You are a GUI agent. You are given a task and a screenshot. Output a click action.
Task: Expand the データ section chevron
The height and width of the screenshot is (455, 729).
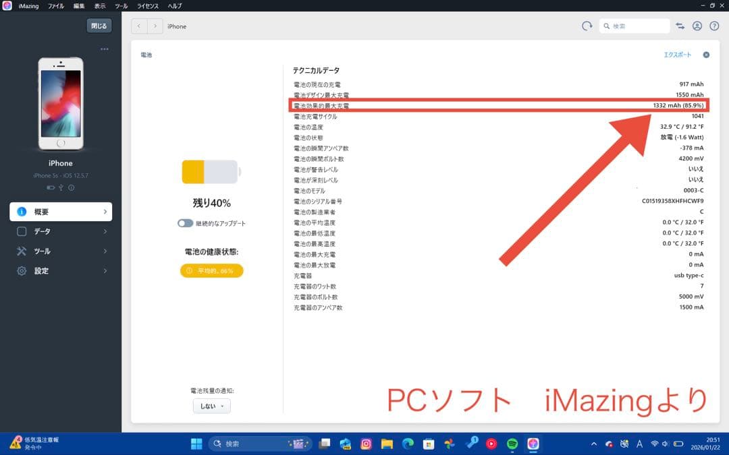[x=105, y=231]
